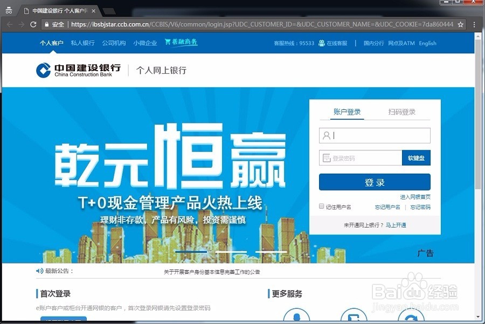Click the scrollbar down arrow
The height and width of the screenshot is (324, 485).
(478, 317)
